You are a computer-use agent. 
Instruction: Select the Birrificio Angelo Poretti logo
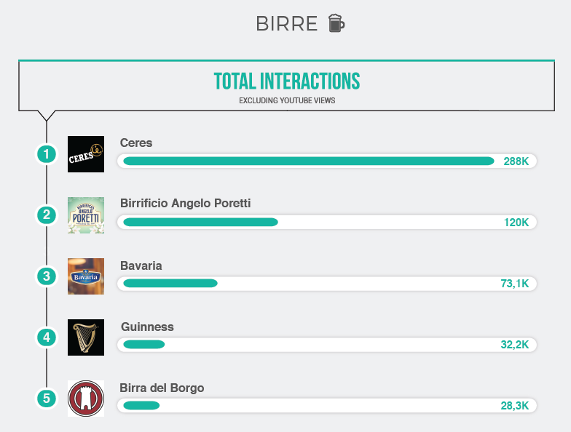[86, 215]
